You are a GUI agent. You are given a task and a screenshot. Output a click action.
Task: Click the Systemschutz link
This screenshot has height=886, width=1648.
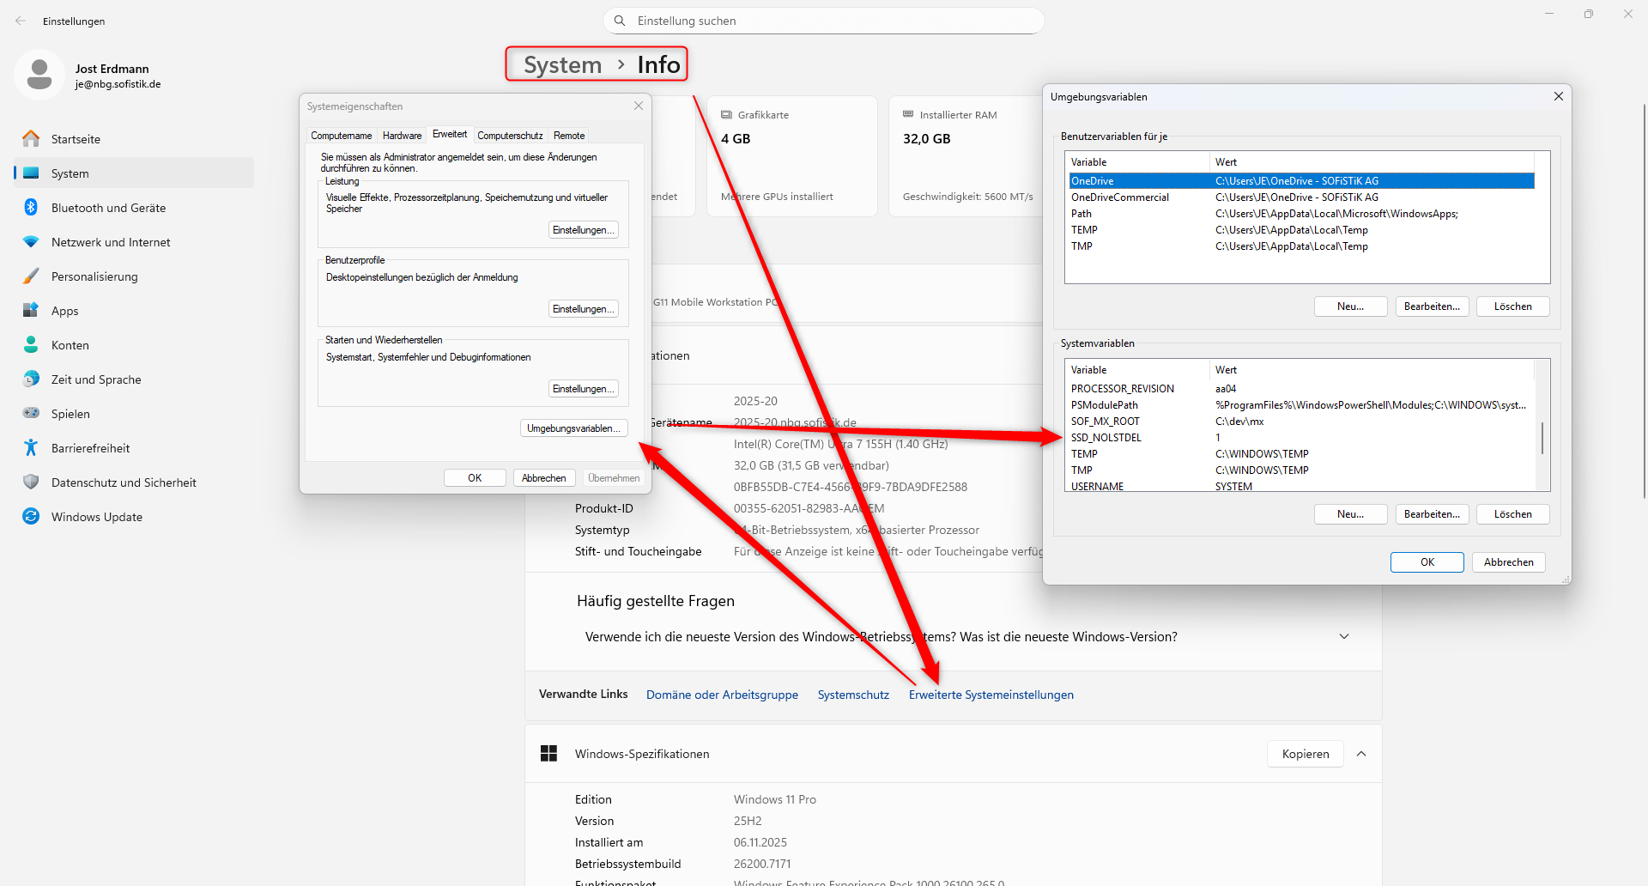[853, 695]
